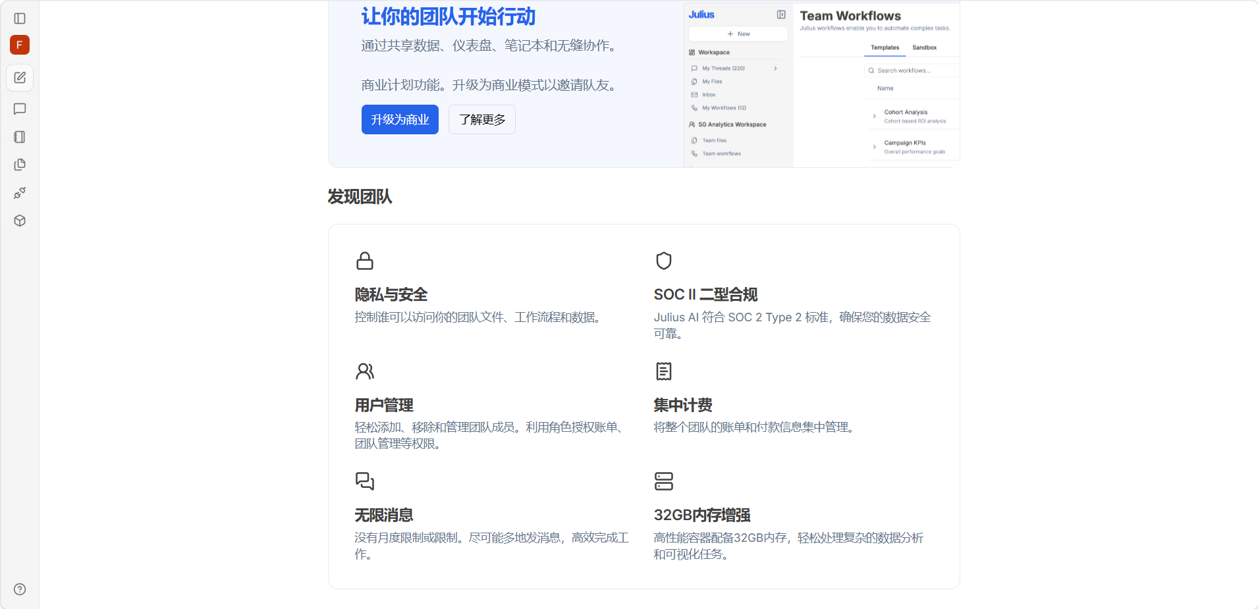Open the chat threads icon
The image size is (1258, 609).
click(x=20, y=109)
